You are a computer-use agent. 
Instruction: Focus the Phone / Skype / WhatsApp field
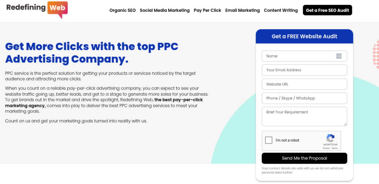point(304,98)
